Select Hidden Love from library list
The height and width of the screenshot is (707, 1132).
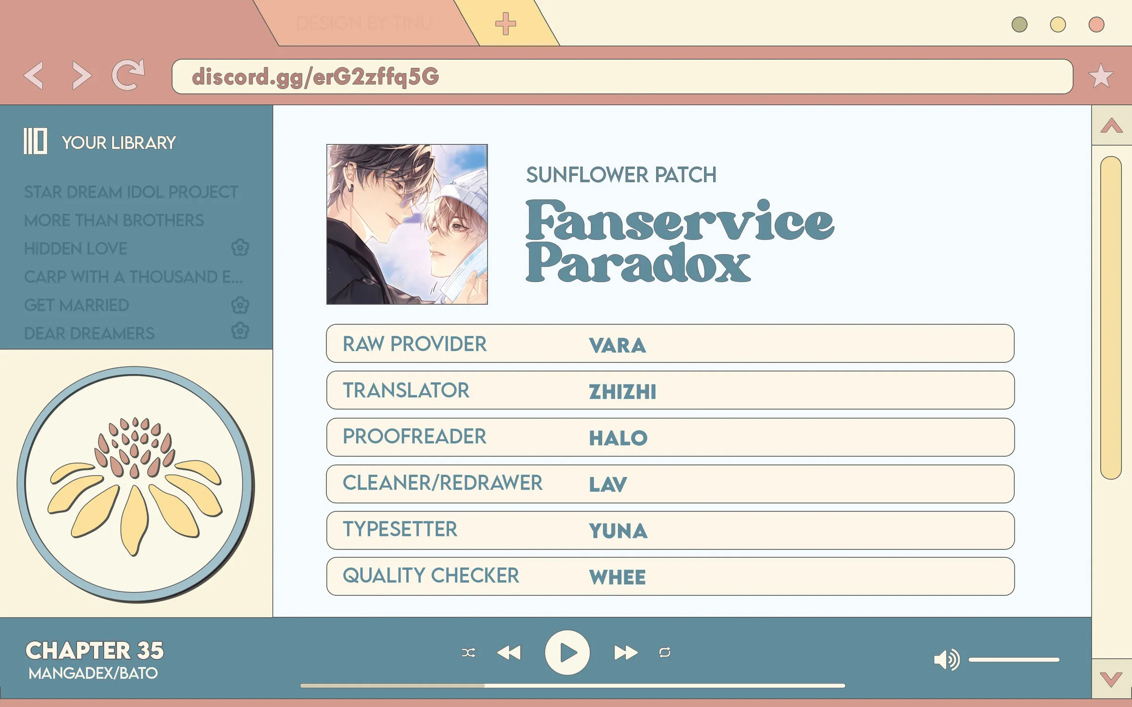(75, 248)
